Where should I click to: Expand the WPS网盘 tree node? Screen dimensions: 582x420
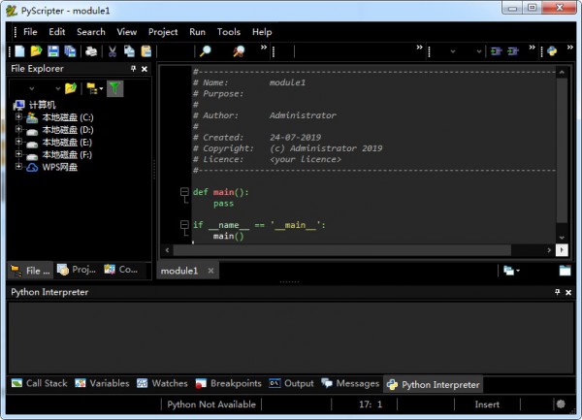point(17,167)
